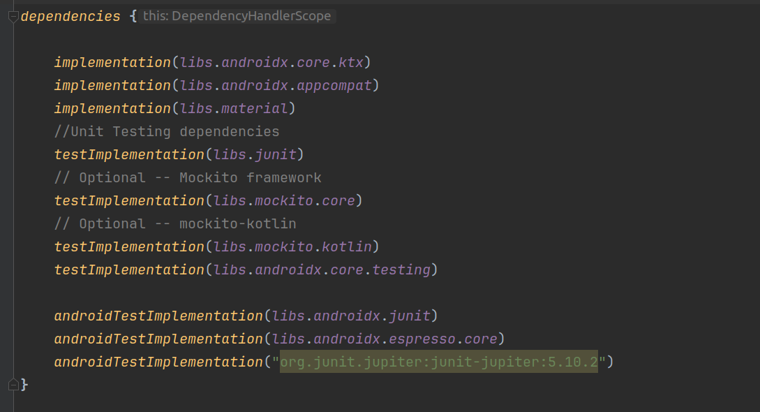
Task: Click the this: DependencyHandlerScope inlay hint
Action: click(237, 15)
